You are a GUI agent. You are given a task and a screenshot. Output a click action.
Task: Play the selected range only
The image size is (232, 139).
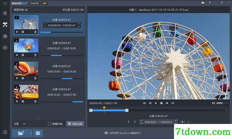pyautogui.click(x=183, y=122)
